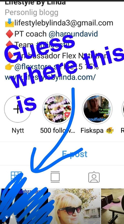
Task: Open the tagged photos tab icon
Action: click(94, 177)
